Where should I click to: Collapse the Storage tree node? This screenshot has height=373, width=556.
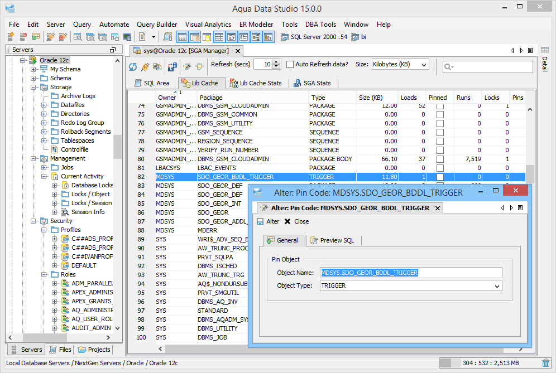33,87
